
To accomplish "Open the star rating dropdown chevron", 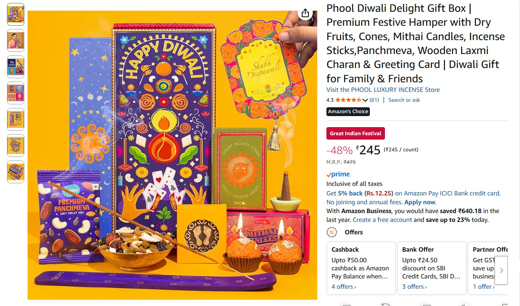I will (365, 100).
